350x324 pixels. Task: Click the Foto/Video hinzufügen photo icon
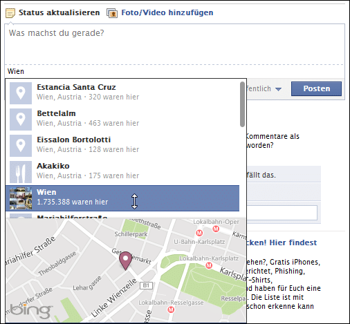coord(112,13)
